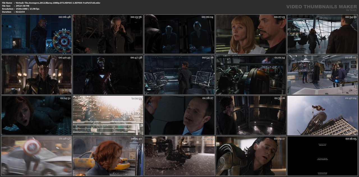
Task: Click the thumbnail timestamped 01:42:04
Action: (323, 115)
